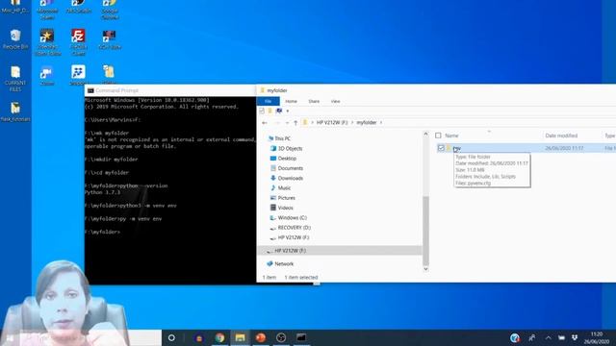
Task: Click HP V212W (F:) in the address bar
Action: coord(332,123)
